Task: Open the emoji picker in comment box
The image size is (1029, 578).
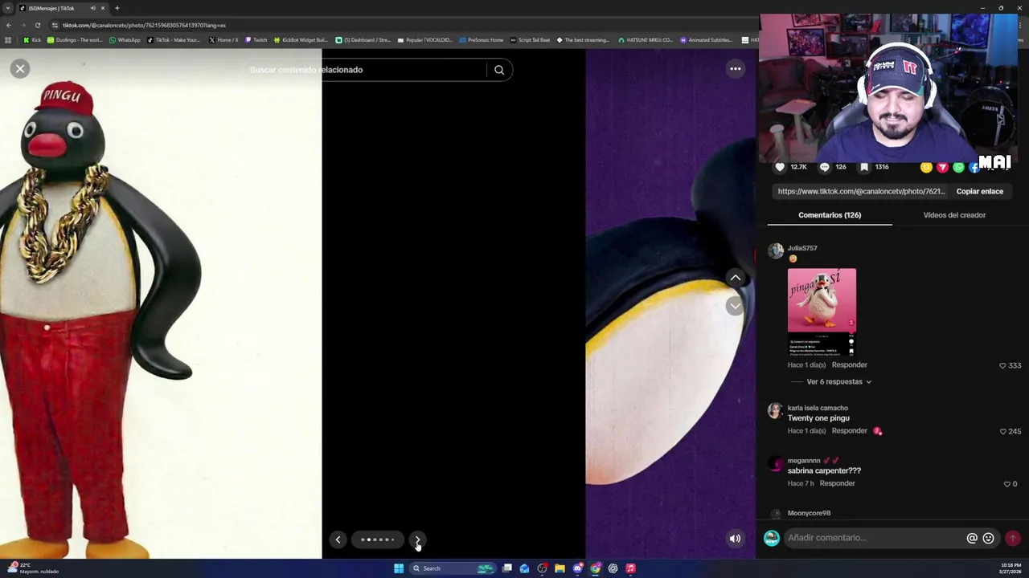Action: click(988, 538)
